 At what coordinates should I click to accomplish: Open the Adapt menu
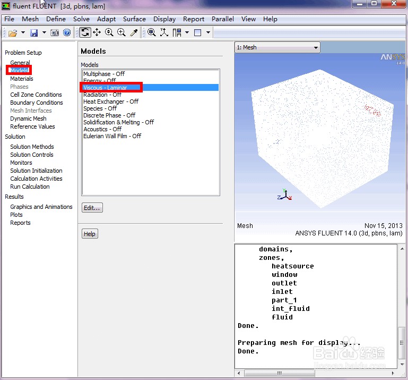(106, 19)
